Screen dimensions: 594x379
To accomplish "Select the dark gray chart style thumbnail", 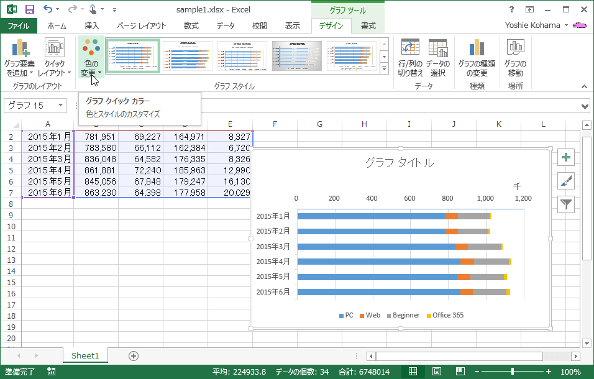I will (297, 56).
